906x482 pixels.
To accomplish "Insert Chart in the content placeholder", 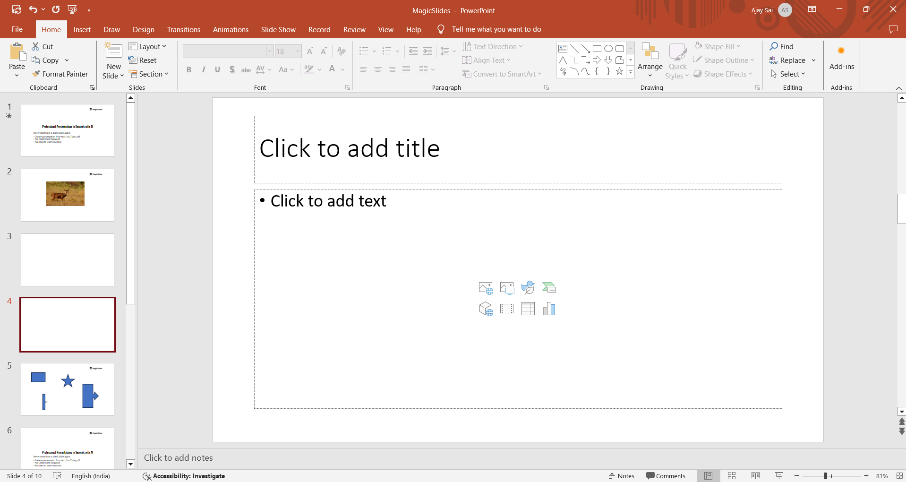I will (x=549, y=309).
